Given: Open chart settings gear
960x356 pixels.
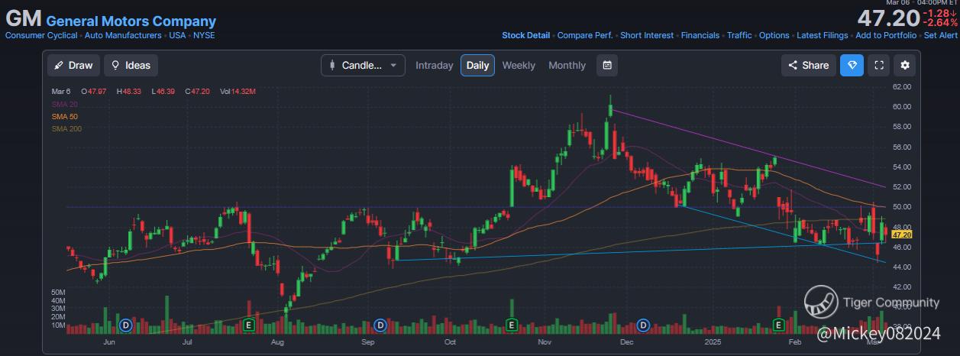Looking at the screenshot, I should click(905, 66).
